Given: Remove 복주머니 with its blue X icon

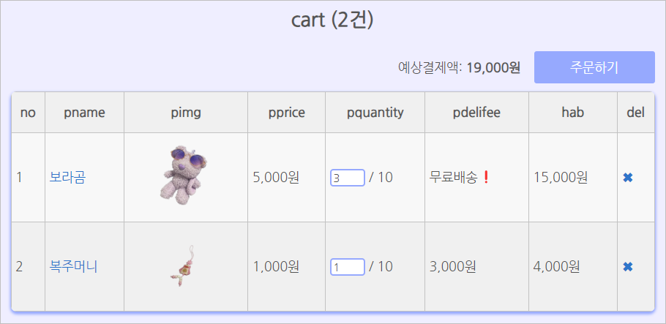Looking at the screenshot, I should click(x=628, y=267).
